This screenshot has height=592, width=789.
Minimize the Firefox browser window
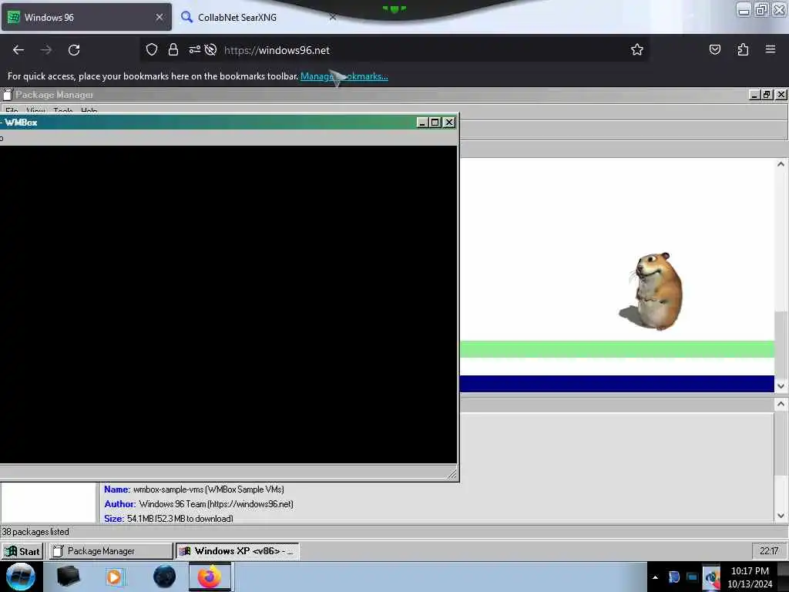pyautogui.click(x=744, y=9)
